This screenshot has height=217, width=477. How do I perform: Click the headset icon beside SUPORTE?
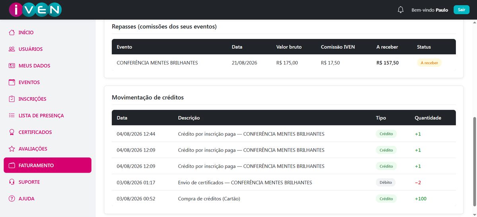12,182
